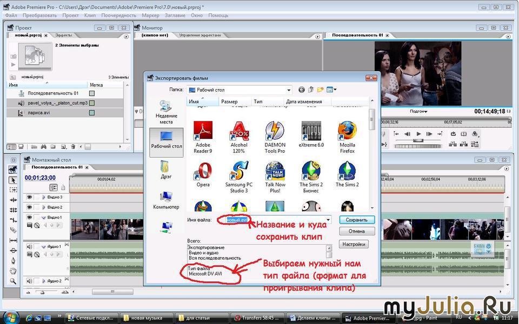
Task: Step back one frame in the monitor
Action: click(408, 134)
